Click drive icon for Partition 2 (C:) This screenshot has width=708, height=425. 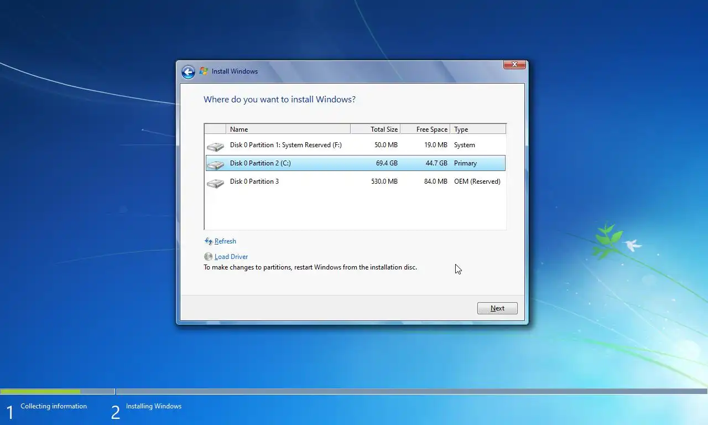coord(215,165)
